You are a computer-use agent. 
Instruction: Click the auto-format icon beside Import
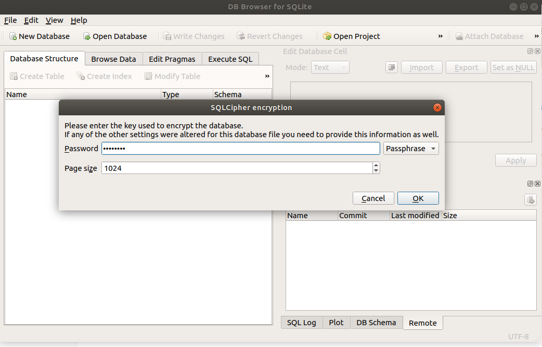(392, 68)
